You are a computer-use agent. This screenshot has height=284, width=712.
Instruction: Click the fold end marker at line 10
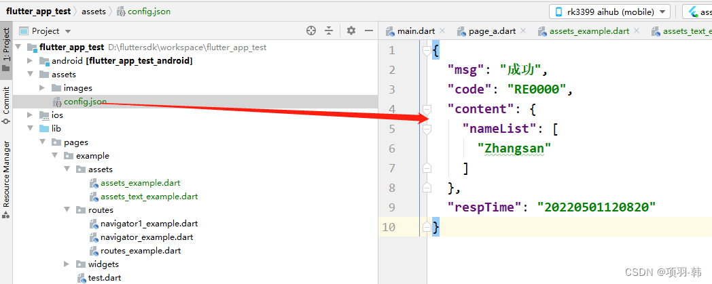pos(427,226)
